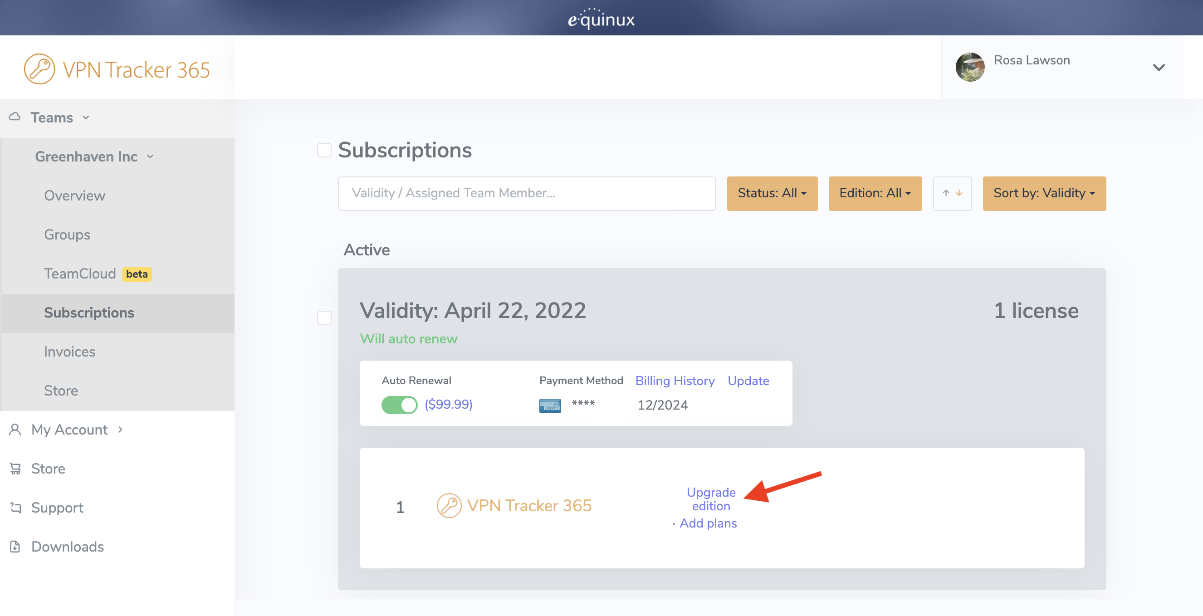Go to TeamCloud beta section

[x=80, y=273]
